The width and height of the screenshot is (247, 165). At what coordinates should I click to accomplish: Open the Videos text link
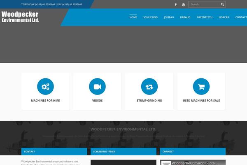tap(97, 101)
